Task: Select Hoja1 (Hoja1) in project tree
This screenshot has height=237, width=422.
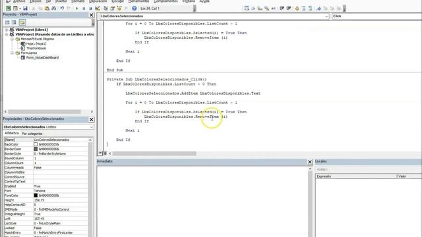Action: (36, 43)
